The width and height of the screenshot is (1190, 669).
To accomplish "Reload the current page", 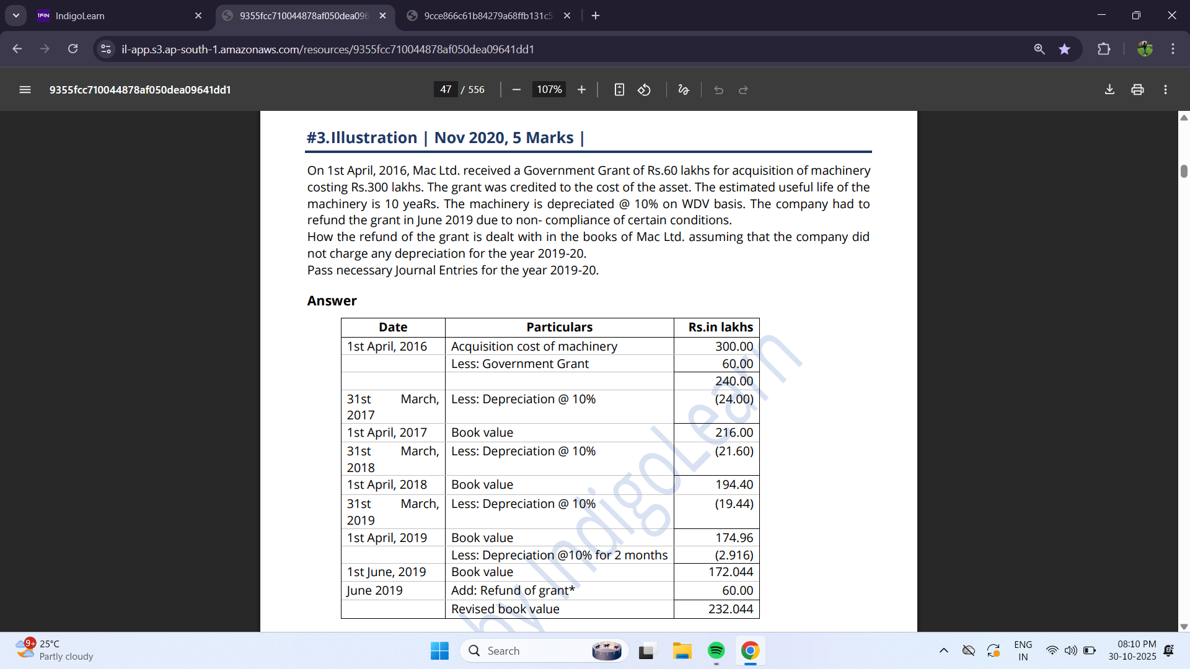I will tap(73, 49).
